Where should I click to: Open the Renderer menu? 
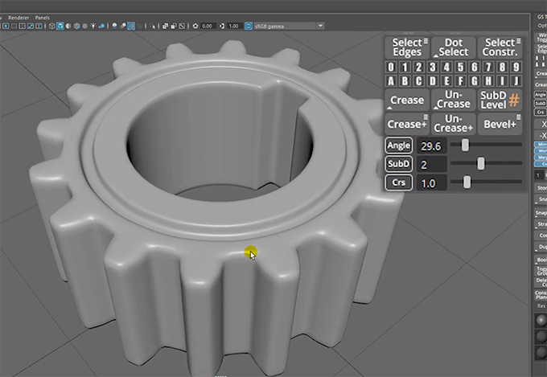19,18
